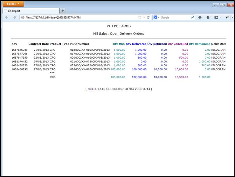This screenshot has width=235, height=177.
Task: Expand the bookmarks icon dropdown arrow
Action: click(x=220, y=18)
